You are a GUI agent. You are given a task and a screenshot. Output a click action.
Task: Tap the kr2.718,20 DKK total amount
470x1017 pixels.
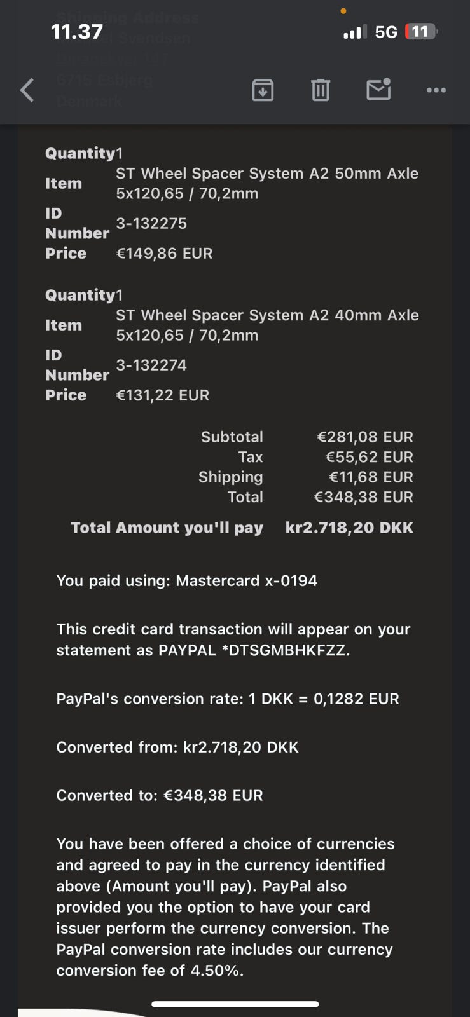click(349, 528)
